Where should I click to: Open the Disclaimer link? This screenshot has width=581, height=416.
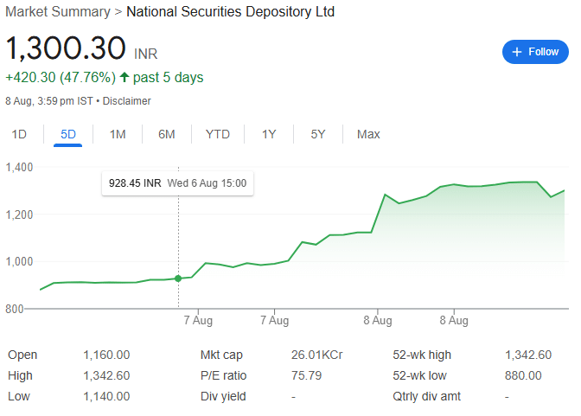click(x=127, y=101)
